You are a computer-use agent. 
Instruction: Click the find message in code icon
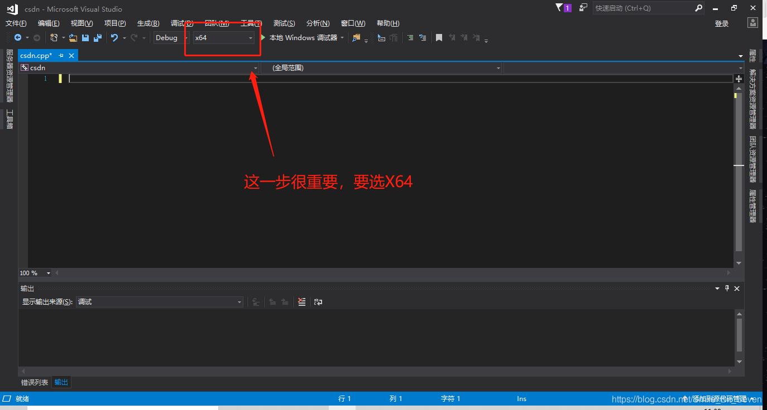(x=256, y=302)
